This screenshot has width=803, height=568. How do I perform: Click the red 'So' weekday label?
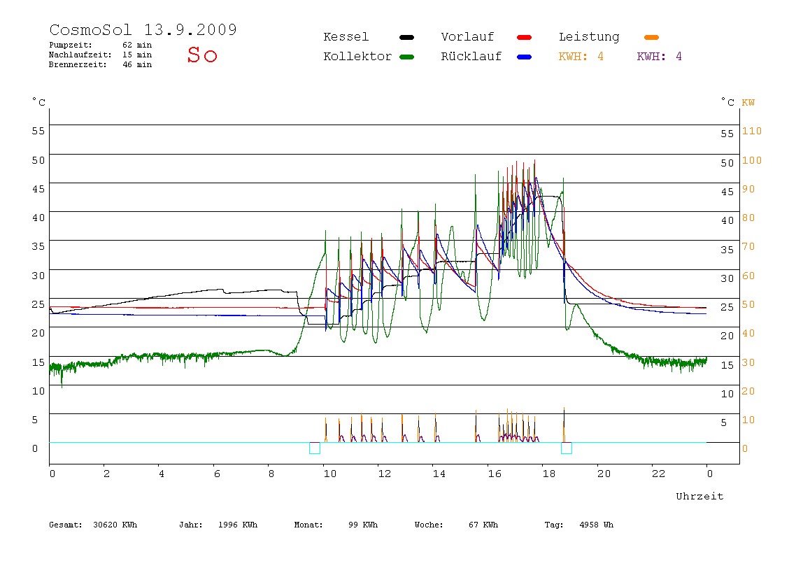pos(202,55)
